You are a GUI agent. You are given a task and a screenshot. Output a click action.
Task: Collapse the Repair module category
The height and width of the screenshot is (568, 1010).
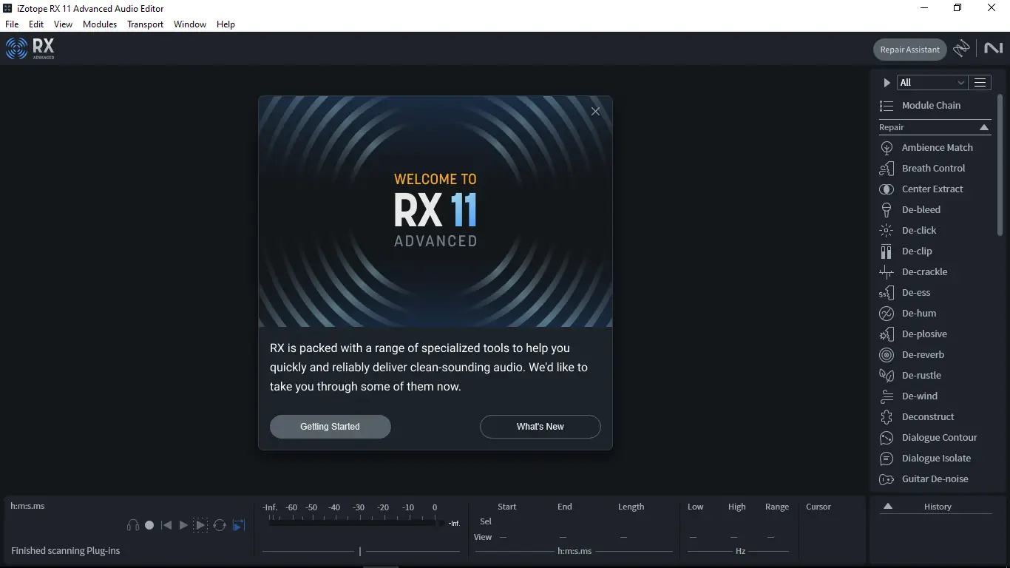click(x=984, y=127)
